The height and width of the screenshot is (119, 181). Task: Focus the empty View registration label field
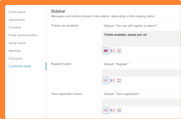point(141,102)
